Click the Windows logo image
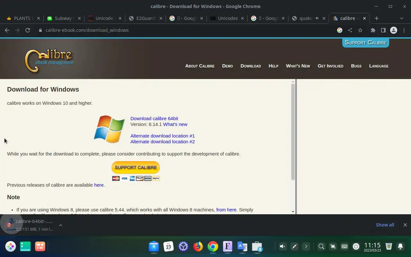 [x=109, y=129]
